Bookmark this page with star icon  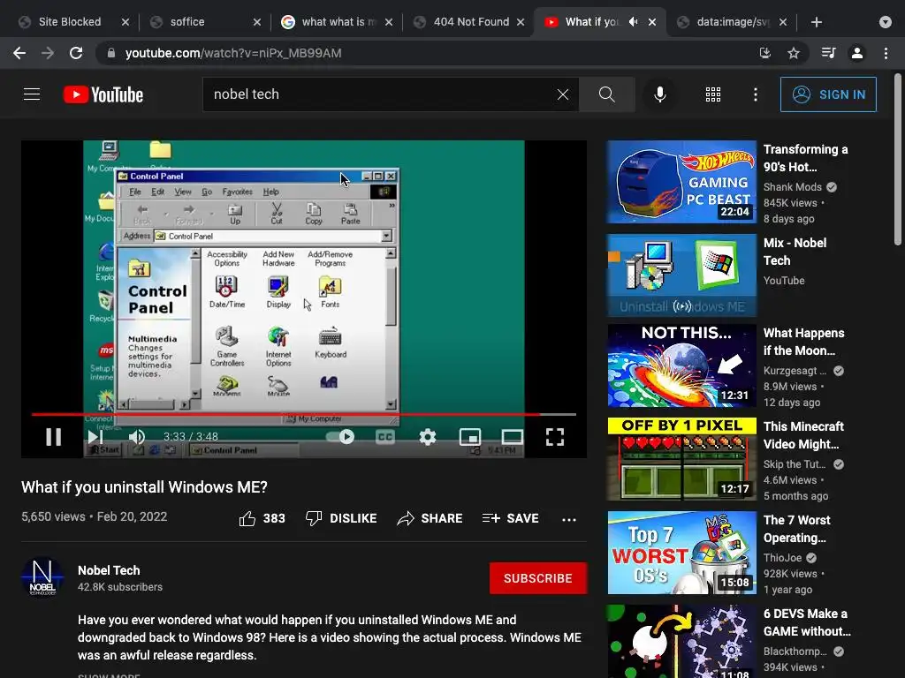coord(794,53)
